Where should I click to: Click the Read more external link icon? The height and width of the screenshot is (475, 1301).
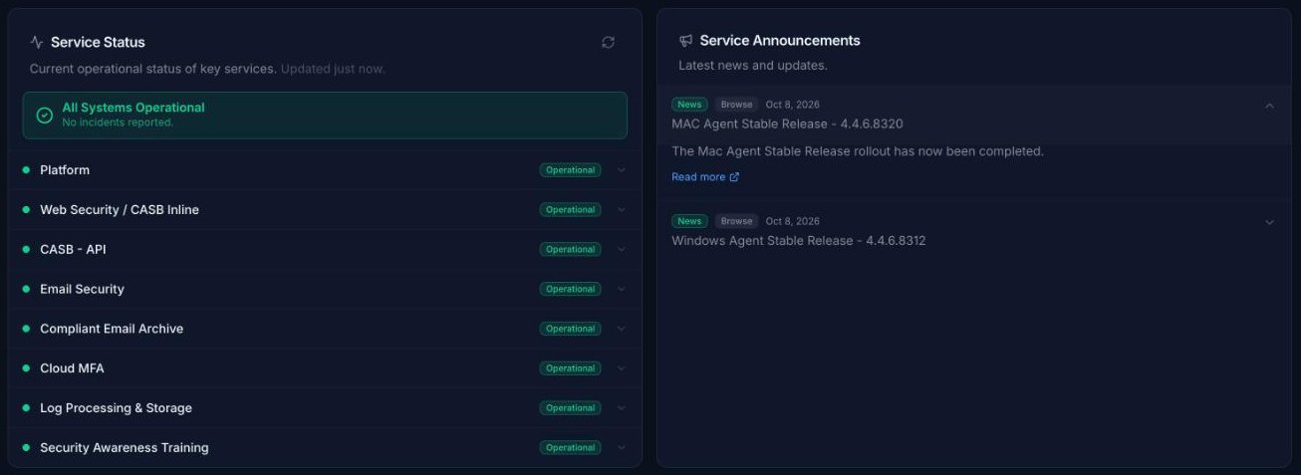tap(734, 177)
